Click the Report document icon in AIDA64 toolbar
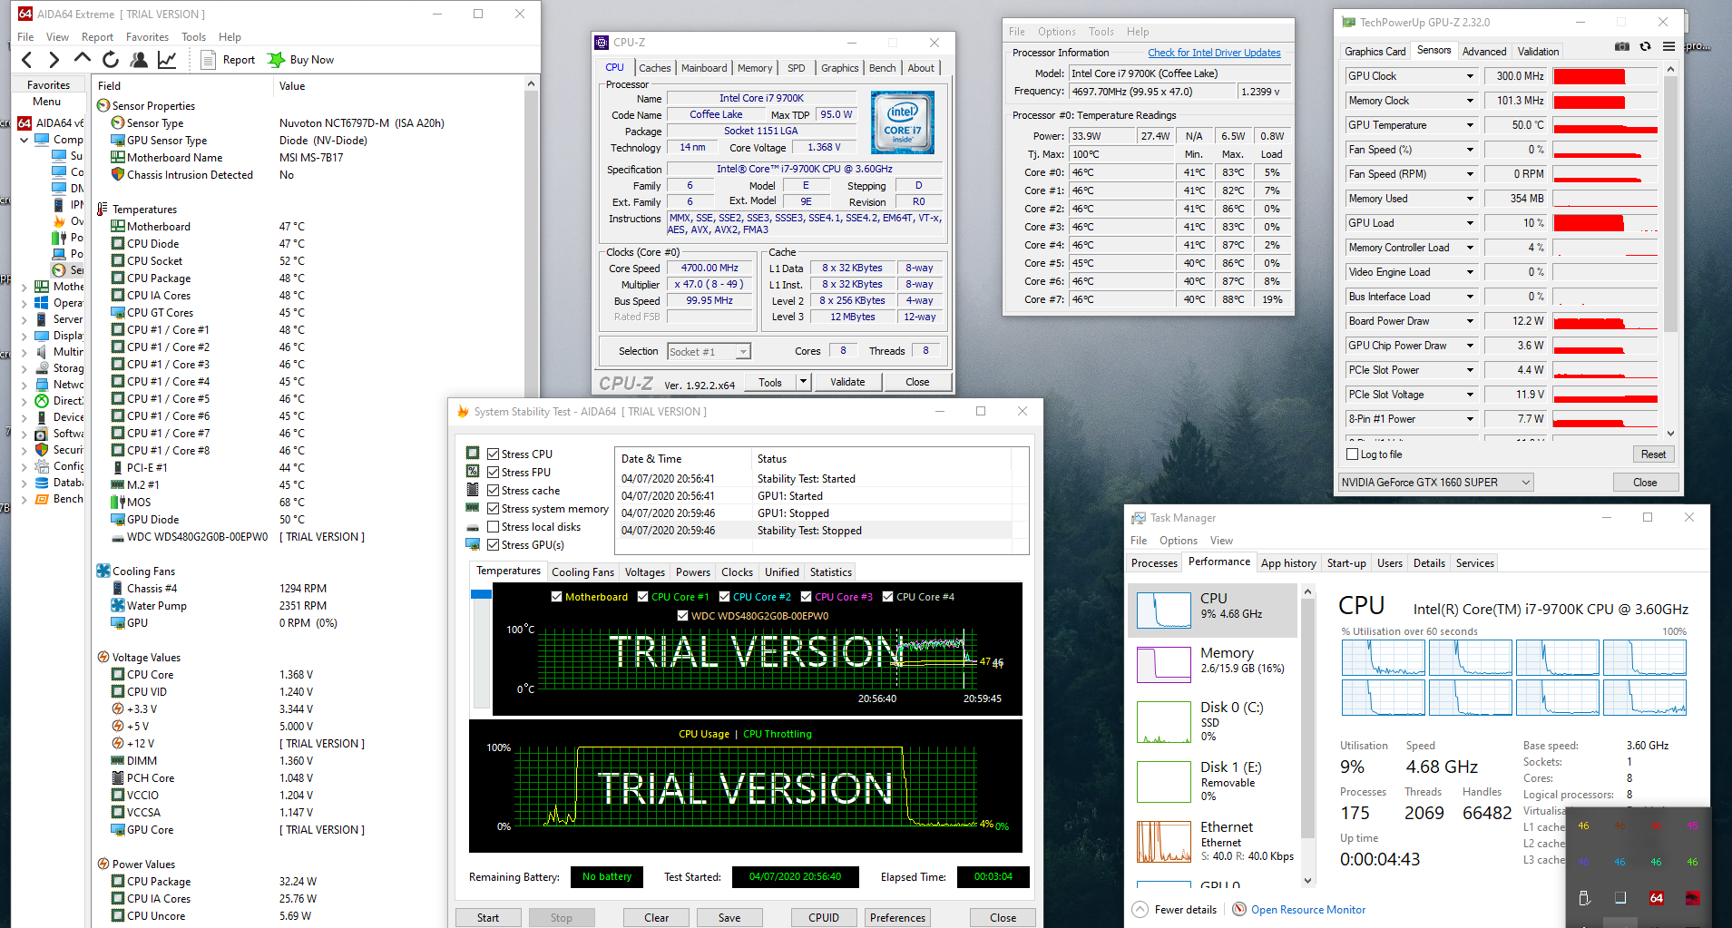The width and height of the screenshot is (1732, 928). [208, 60]
